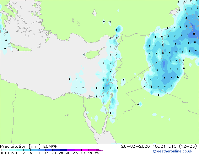Pick the 1–2 mm legend swatch
The image size is (199, 154).
20,150
